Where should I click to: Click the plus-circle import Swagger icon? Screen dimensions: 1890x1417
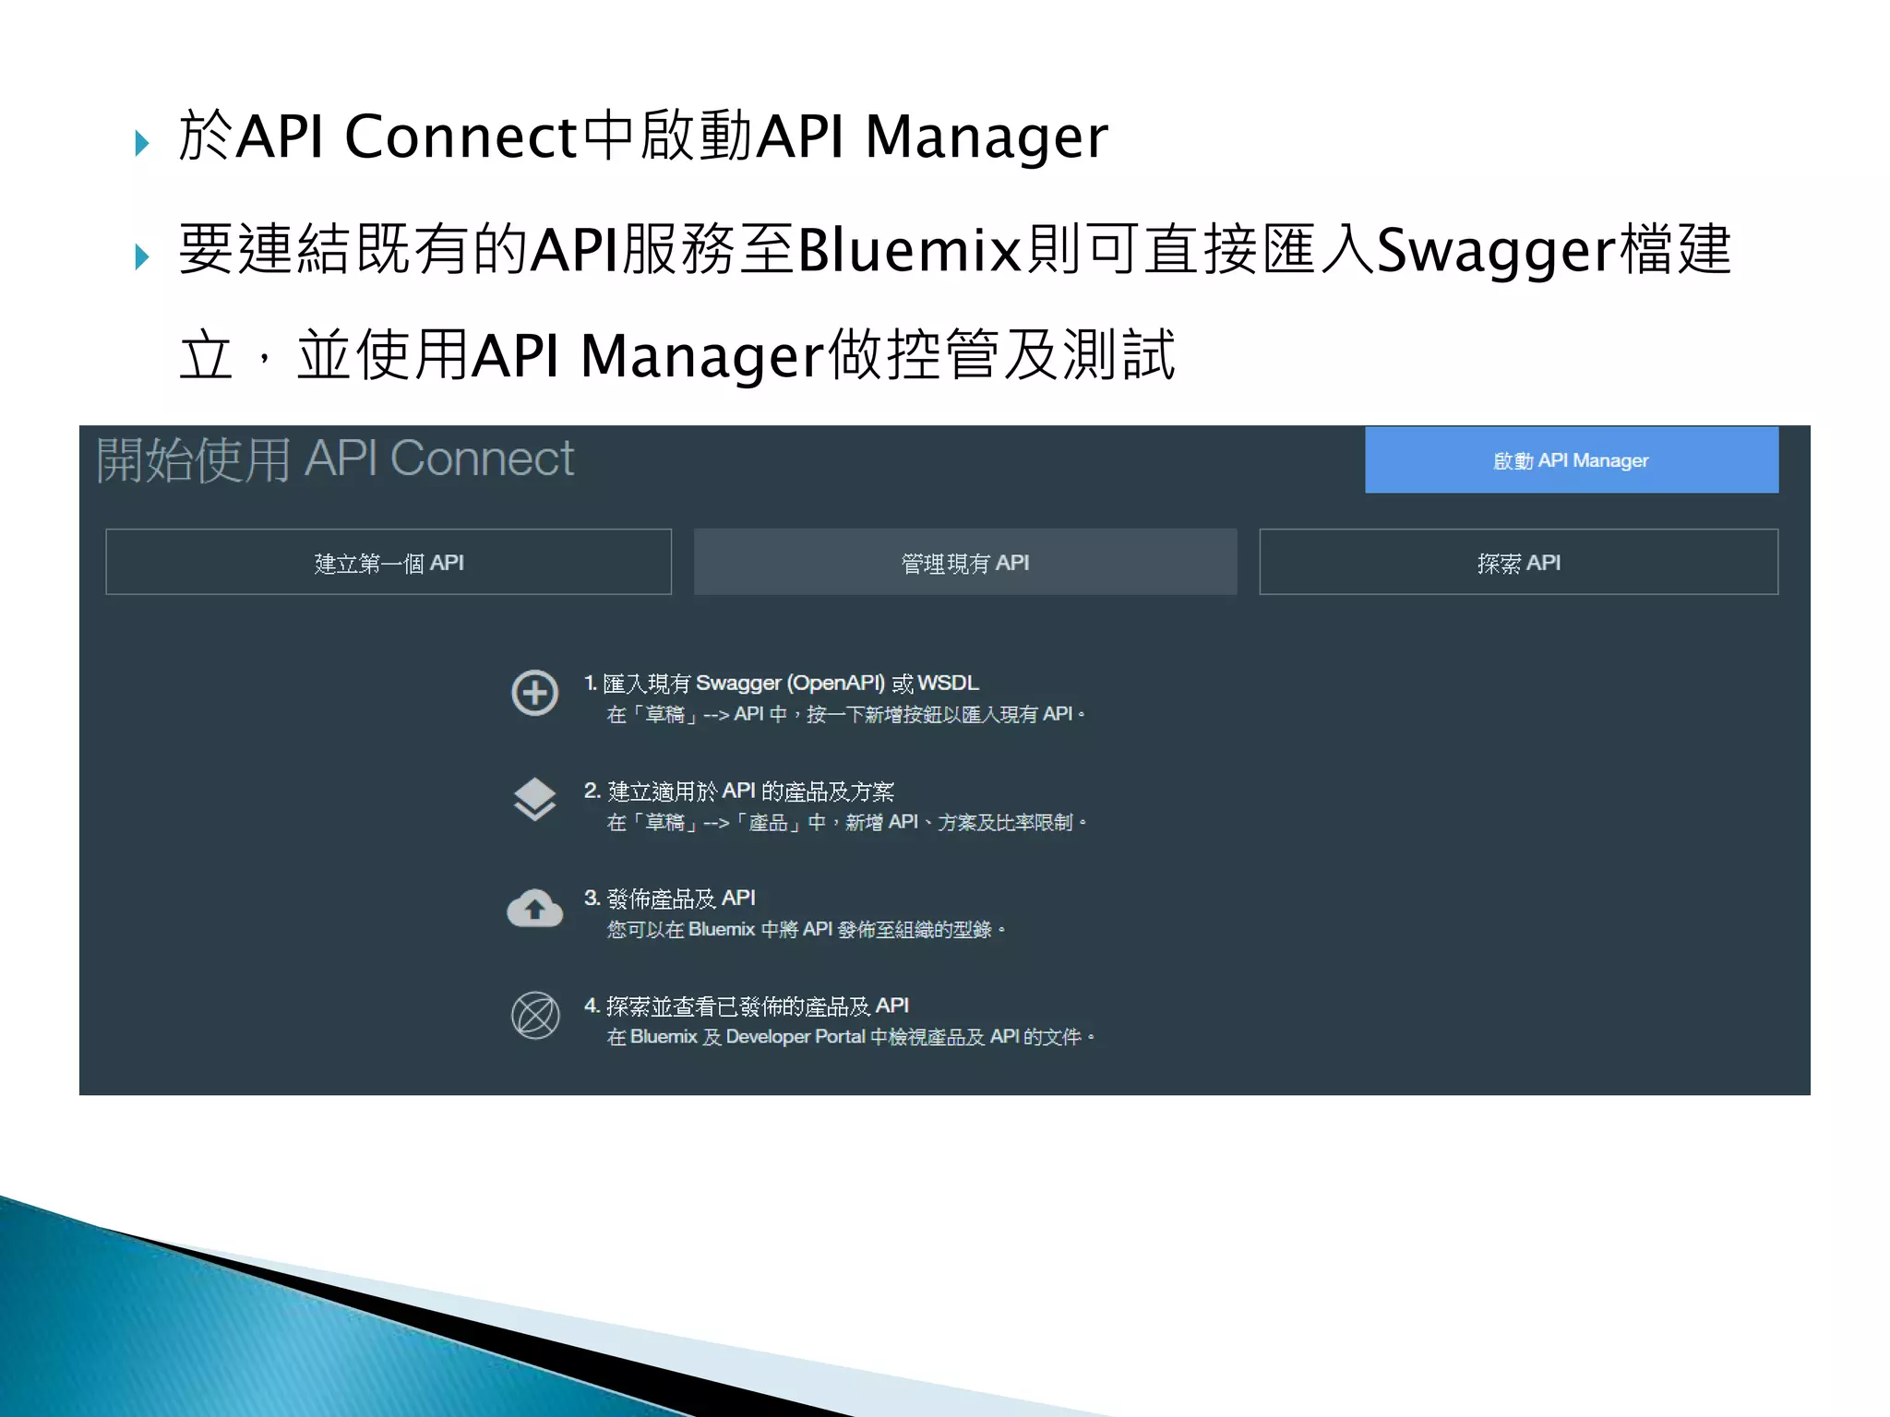[535, 693]
